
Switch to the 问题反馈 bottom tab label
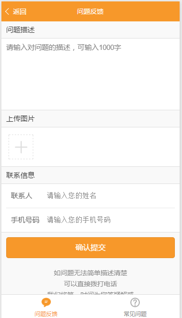tap(46, 314)
